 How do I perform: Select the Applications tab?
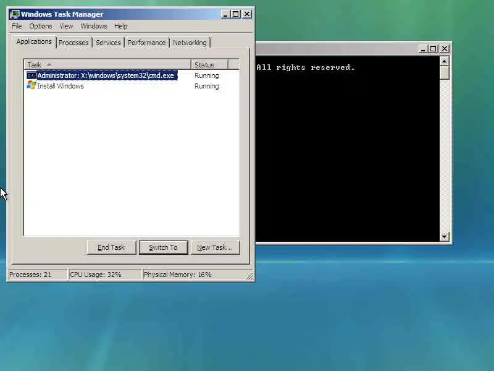click(x=34, y=41)
